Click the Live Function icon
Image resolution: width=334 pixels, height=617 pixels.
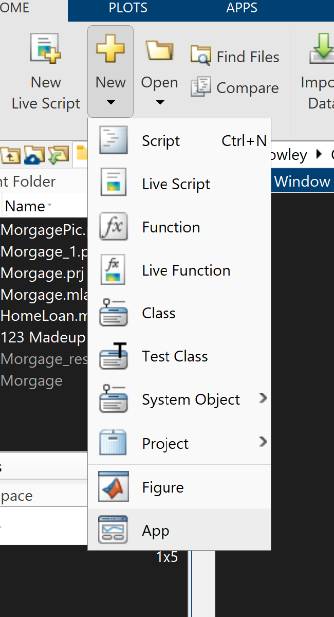pos(114,269)
